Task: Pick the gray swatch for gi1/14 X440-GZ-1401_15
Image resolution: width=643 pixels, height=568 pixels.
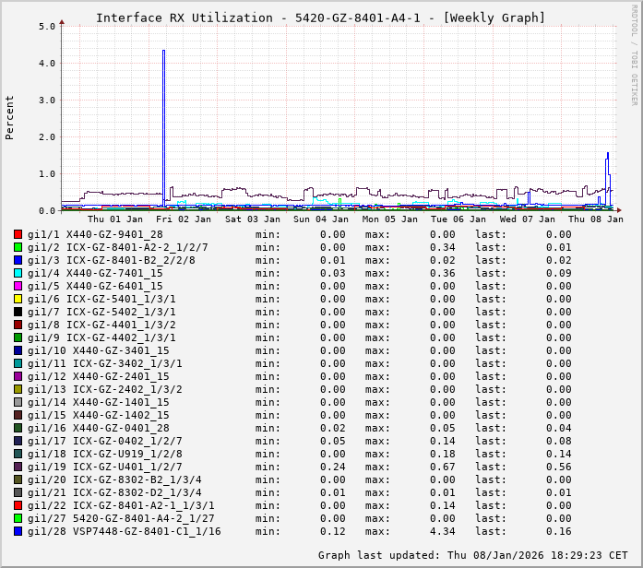Action: pos(18,402)
